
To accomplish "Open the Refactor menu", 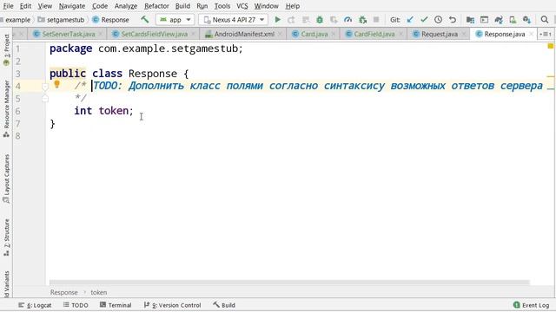I will click(156, 6).
